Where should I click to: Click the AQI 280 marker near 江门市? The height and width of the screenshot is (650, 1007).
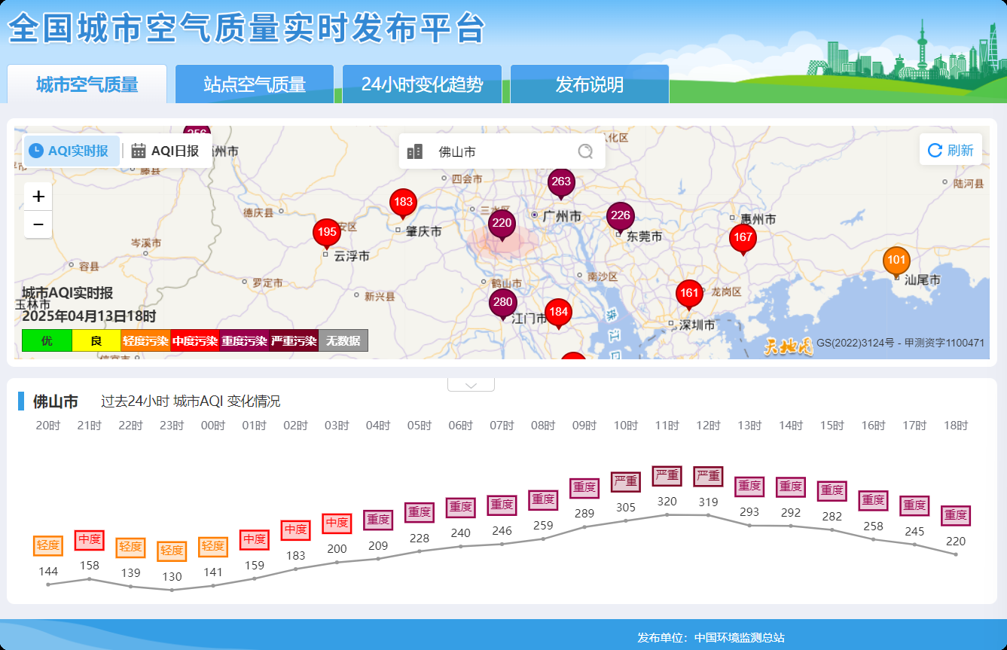pos(502,304)
